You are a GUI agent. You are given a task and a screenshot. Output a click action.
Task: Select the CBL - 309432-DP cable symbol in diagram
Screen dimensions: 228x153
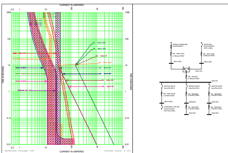186,77
